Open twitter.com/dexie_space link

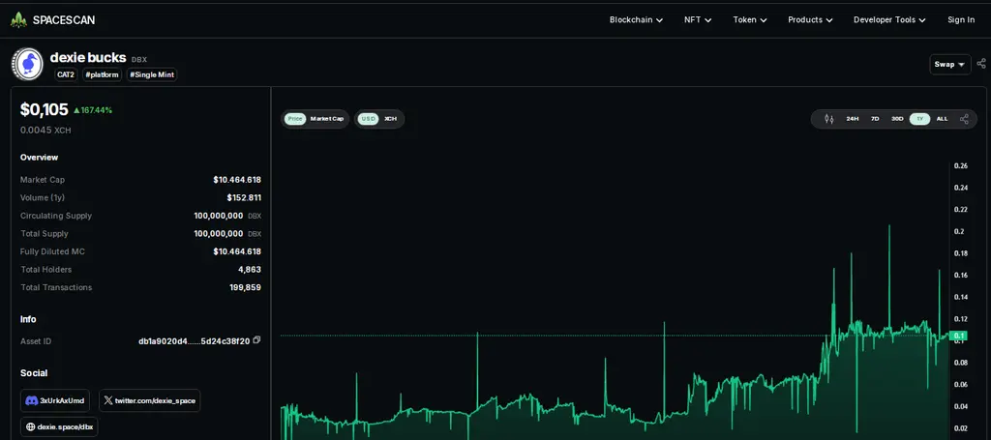click(150, 400)
